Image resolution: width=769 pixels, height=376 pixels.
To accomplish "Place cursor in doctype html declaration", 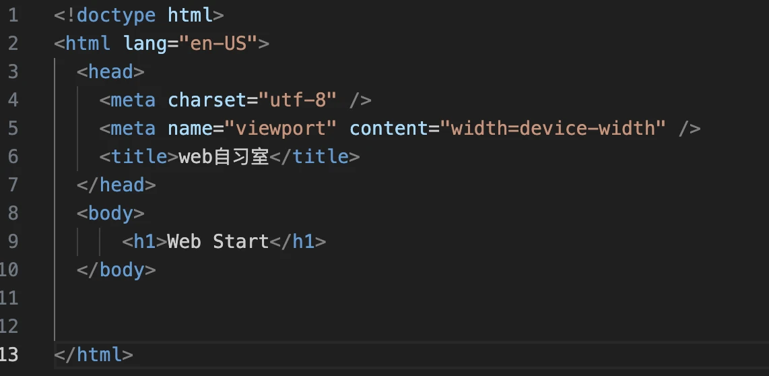I will (139, 15).
